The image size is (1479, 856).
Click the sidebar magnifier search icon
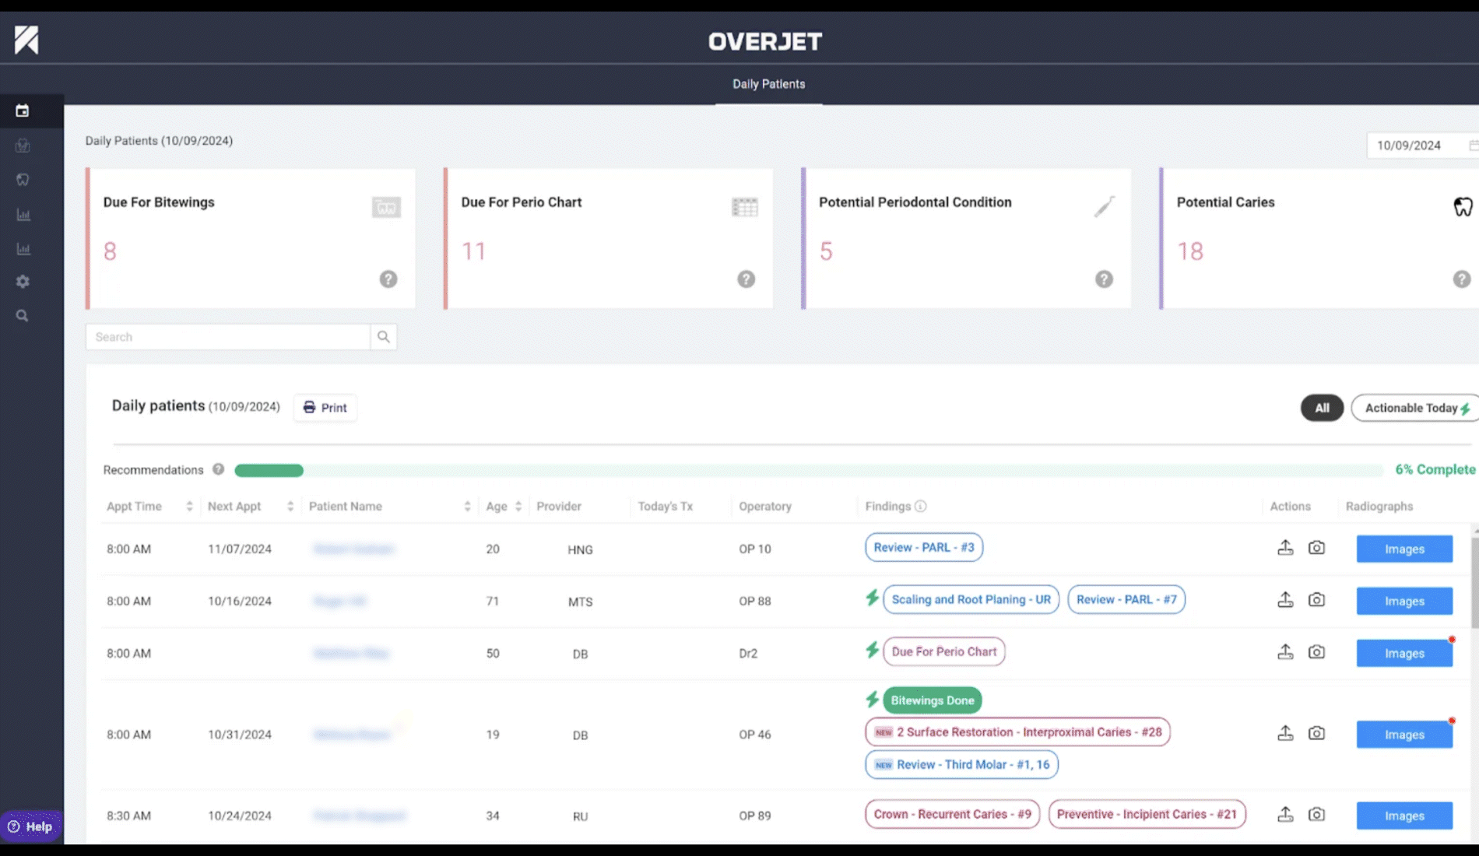tap(23, 316)
